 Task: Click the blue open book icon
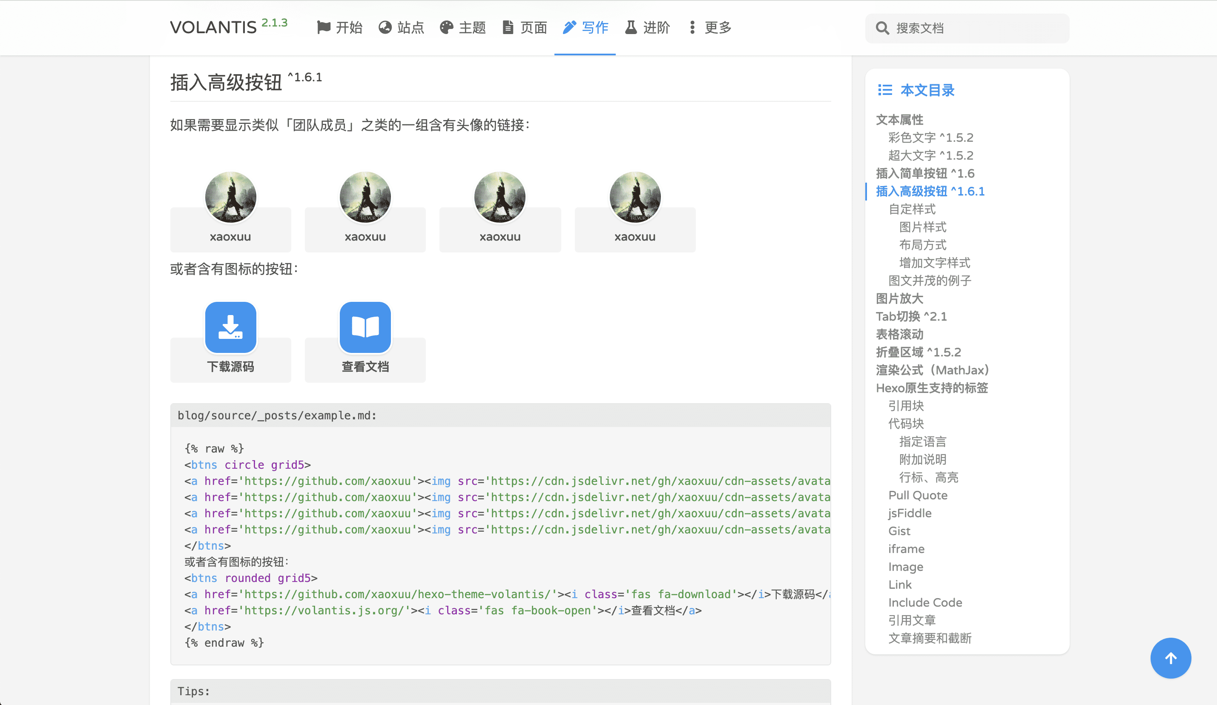point(365,327)
